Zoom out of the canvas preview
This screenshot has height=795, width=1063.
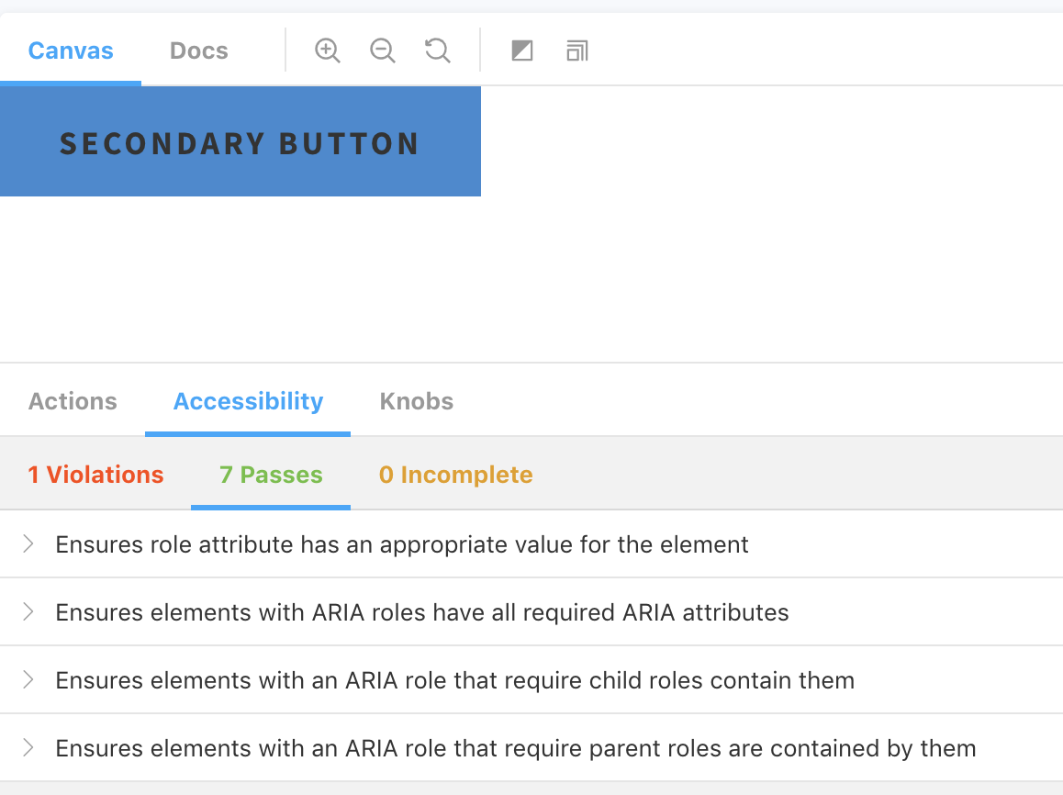point(382,50)
